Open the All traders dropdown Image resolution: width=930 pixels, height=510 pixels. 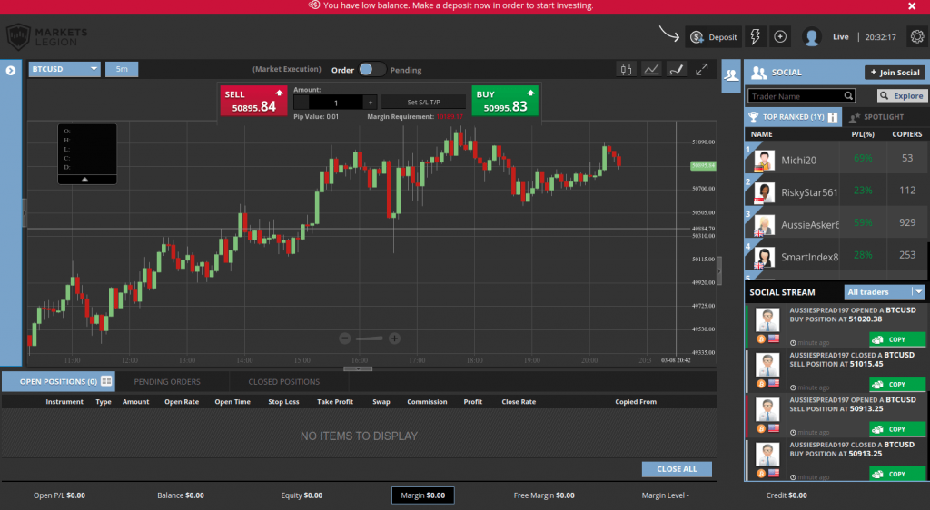coord(885,292)
